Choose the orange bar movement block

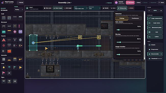9,32
